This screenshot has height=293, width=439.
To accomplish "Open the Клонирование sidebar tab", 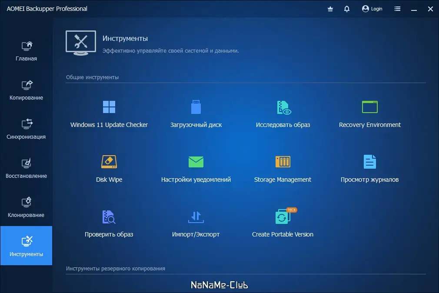I will coord(27,208).
